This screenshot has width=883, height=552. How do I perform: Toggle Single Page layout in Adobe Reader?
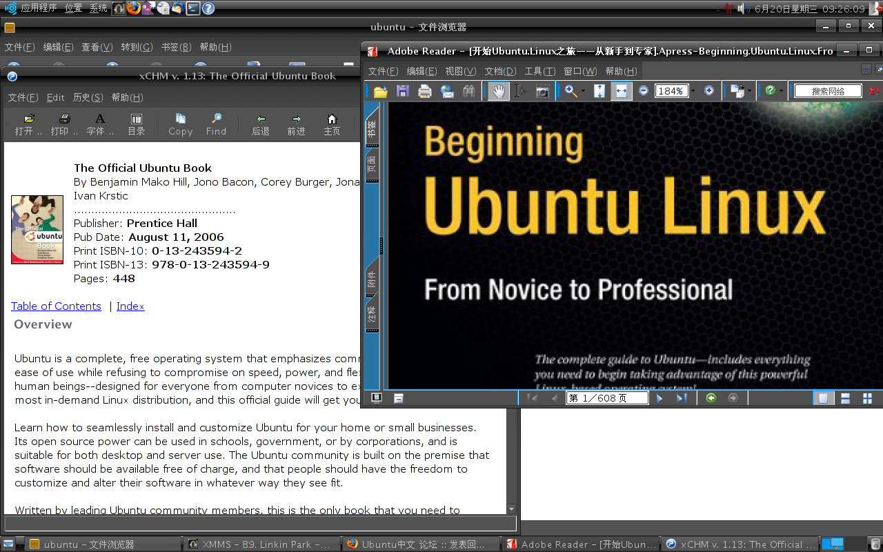[823, 398]
